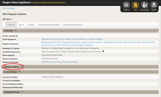Select the 'Current Location:' label
161x97 pixels.
coord(10,77)
